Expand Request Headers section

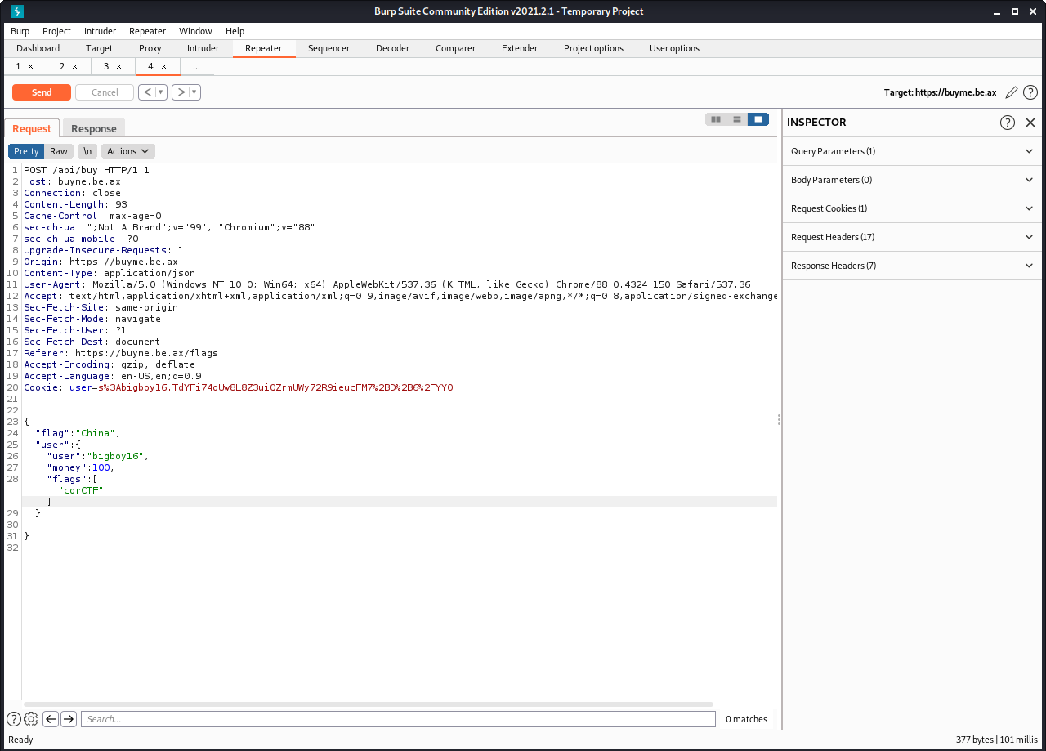click(912, 237)
